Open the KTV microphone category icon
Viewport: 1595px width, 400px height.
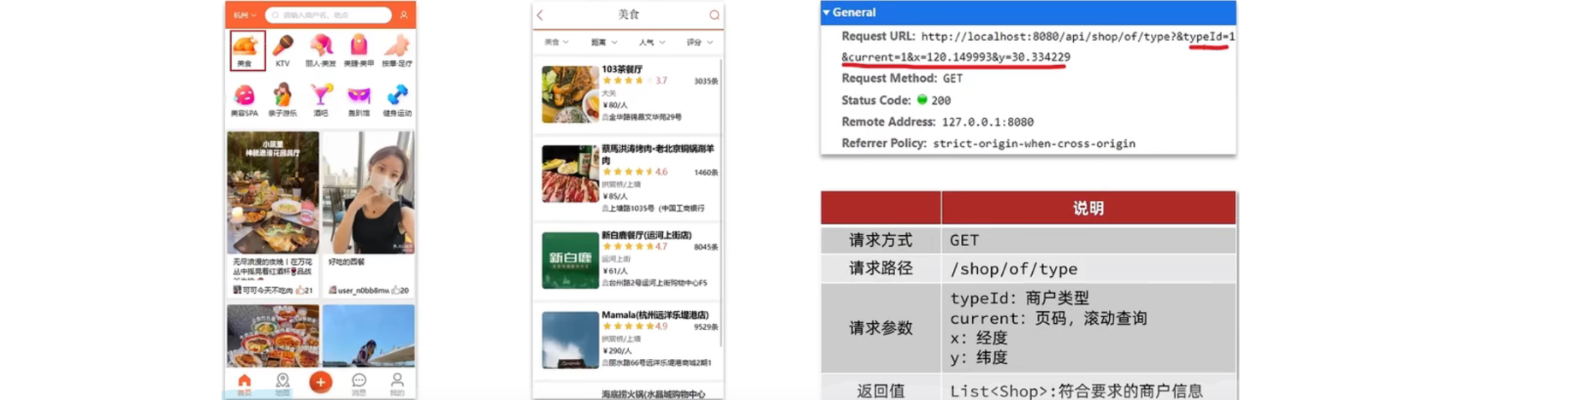click(x=282, y=50)
